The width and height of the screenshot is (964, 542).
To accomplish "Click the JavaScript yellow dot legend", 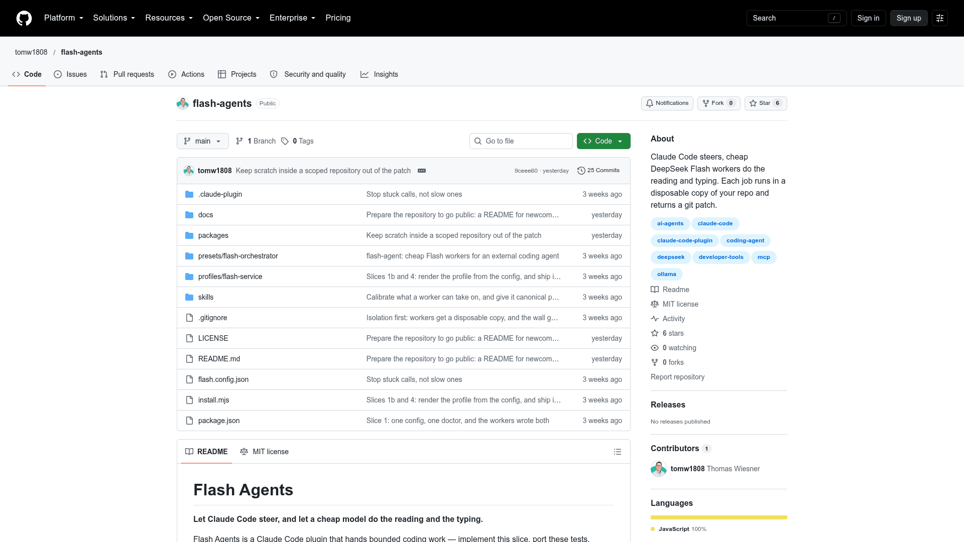I will [653, 529].
